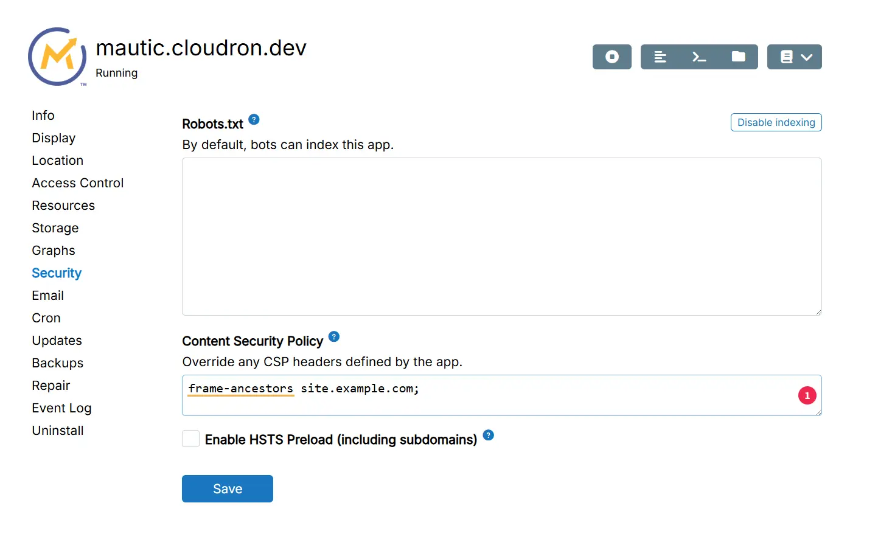Click help icon next to HSTS Preload
The width and height of the screenshot is (878, 545).
[488, 435]
